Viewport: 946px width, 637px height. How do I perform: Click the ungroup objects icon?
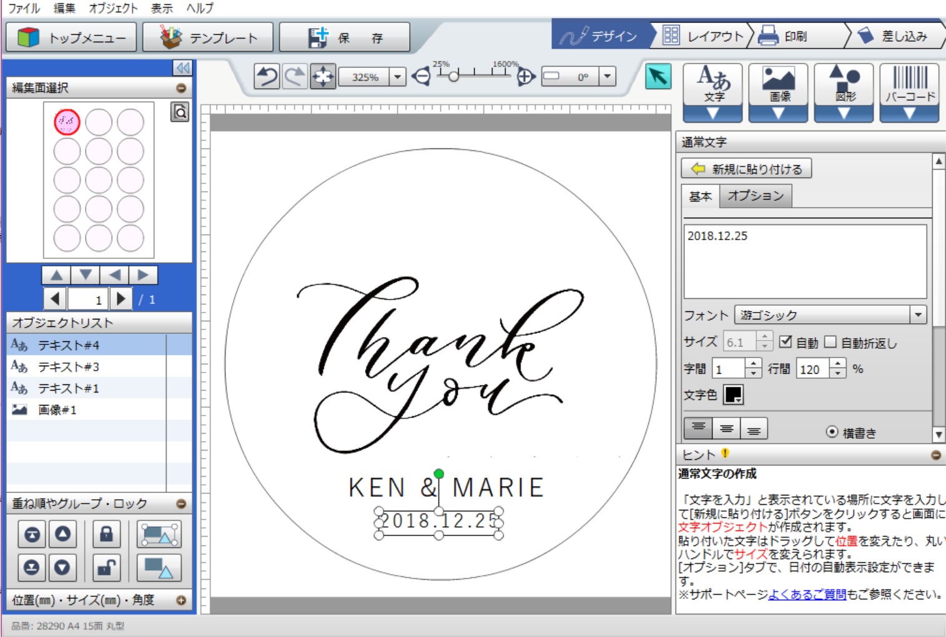pyautogui.click(x=159, y=567)
